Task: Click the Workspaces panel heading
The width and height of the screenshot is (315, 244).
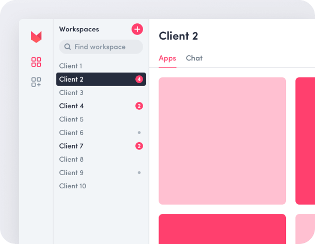Action: (x=79, y=29)
